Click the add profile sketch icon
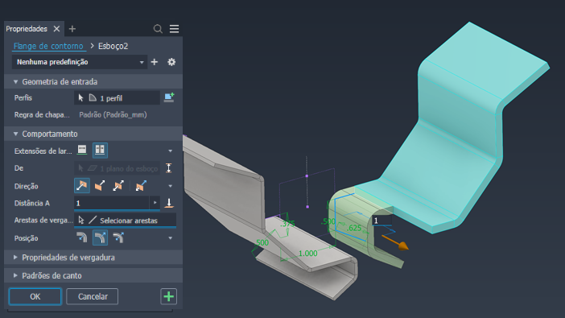Screen dimensions: 565x318 click(x=169, y=97)
